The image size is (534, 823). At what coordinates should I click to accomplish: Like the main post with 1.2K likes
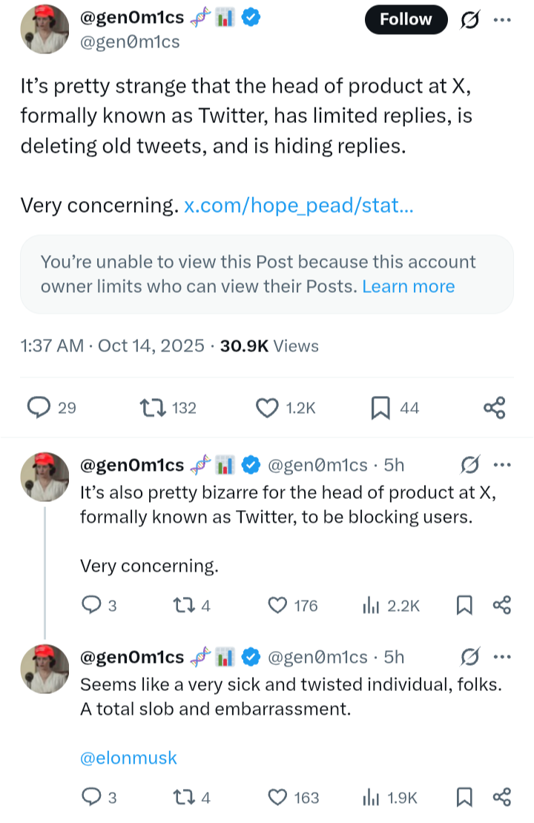click(266, 407)
